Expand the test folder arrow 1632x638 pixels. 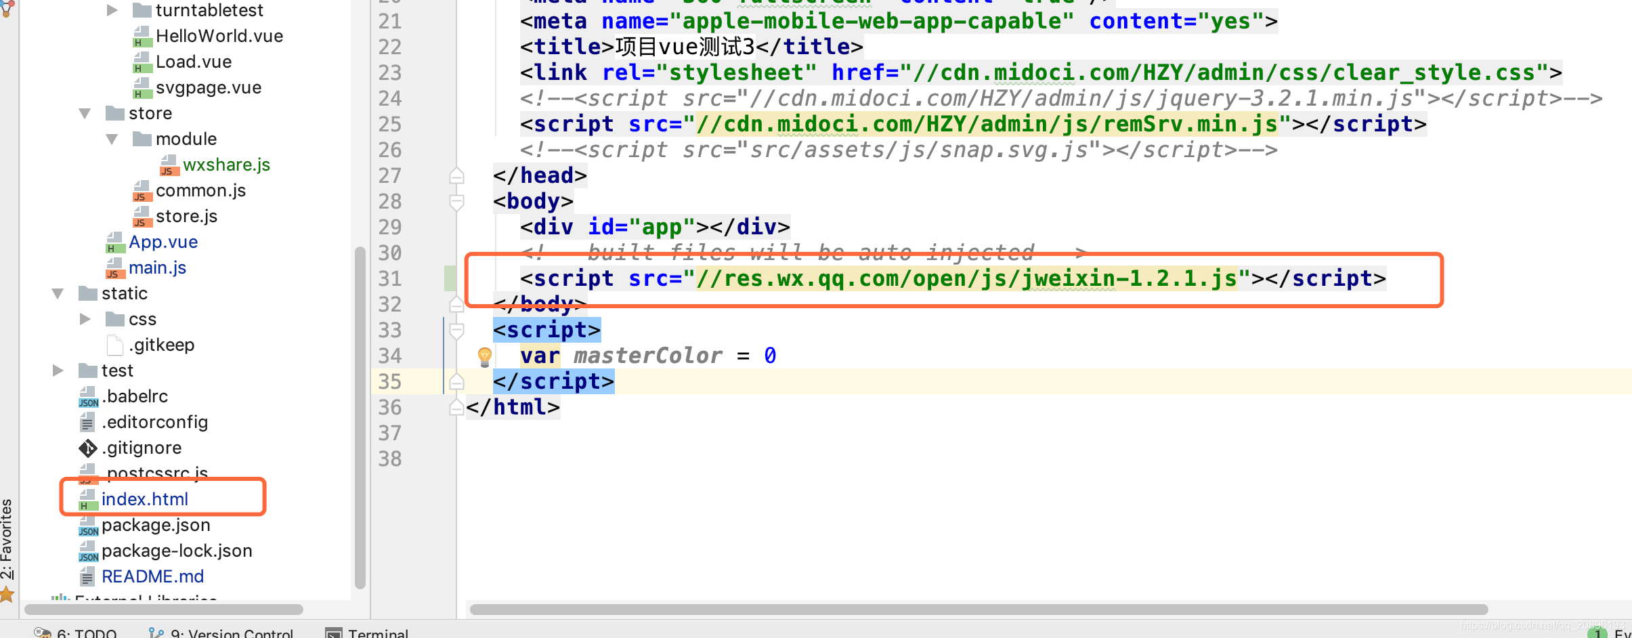pos(58,370)
